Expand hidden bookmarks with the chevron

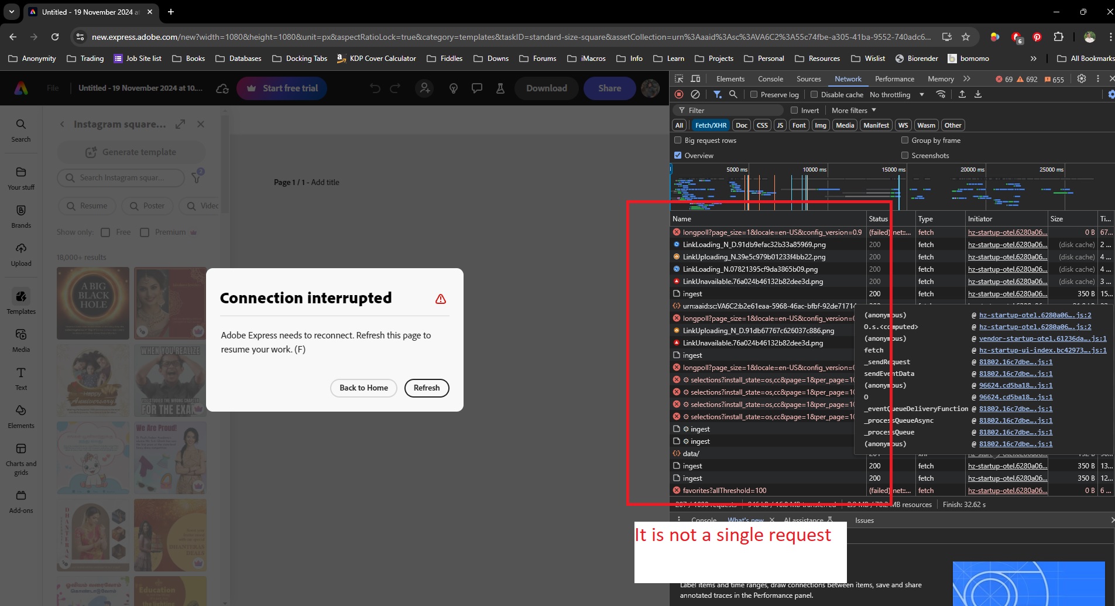[1034, 58]
